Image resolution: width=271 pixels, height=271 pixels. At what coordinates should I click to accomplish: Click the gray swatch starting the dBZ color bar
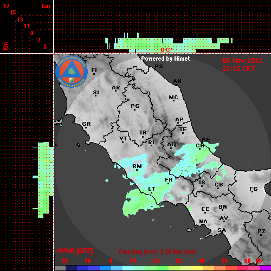60,268
